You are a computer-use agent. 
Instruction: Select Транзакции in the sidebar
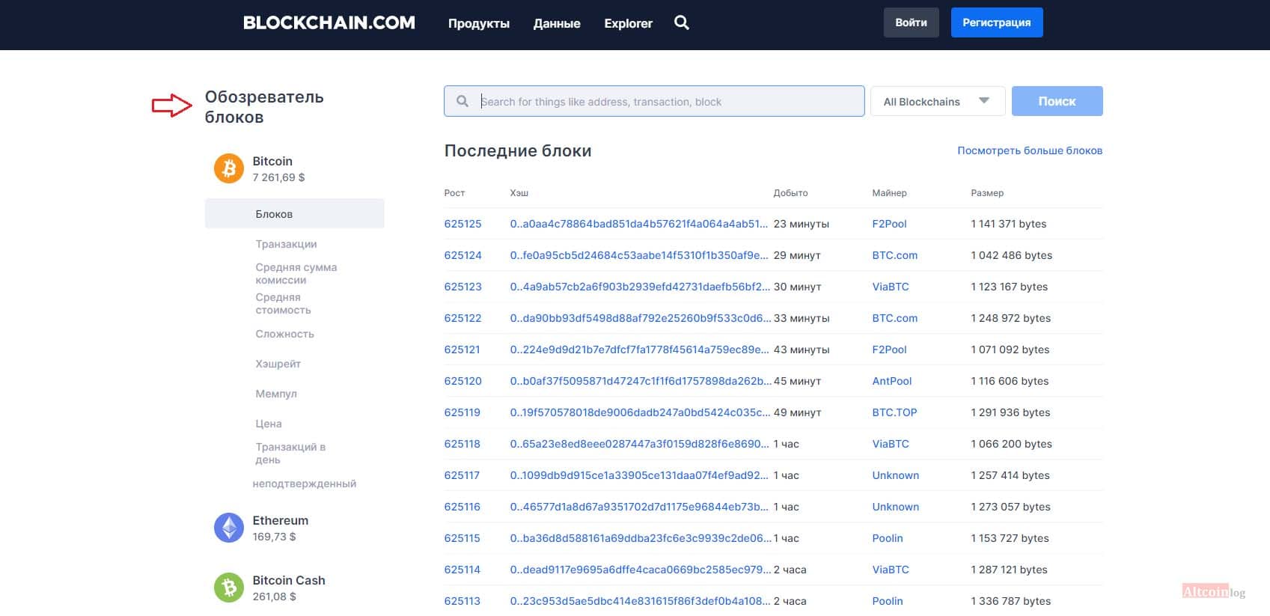tap(286, 244)
